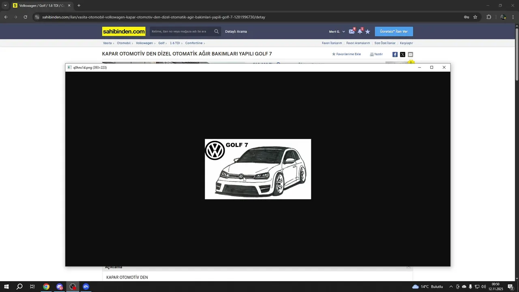Focus the site search input field

[x=181, y=31]
